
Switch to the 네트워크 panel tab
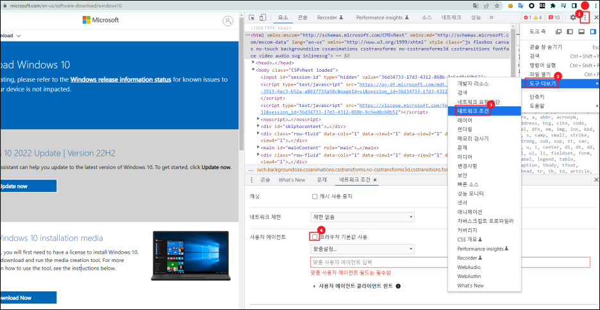[451, 17]
